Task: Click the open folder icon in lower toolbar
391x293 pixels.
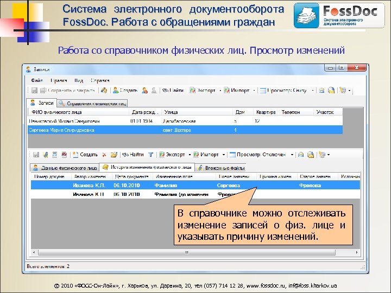Action: point(114,155)
